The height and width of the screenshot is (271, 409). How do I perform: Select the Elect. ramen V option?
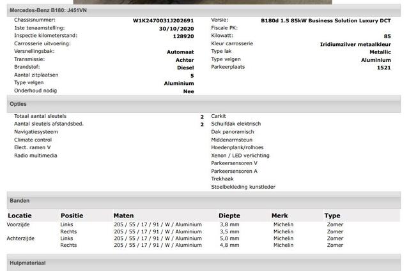(x=33, y=147)
